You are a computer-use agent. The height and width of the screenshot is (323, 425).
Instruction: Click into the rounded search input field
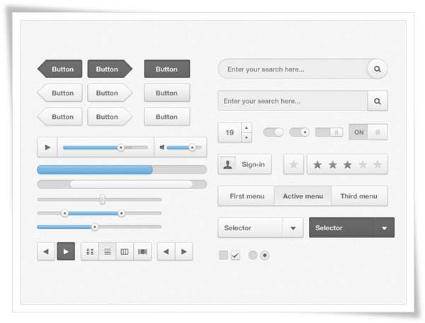[x=293, y=69]
